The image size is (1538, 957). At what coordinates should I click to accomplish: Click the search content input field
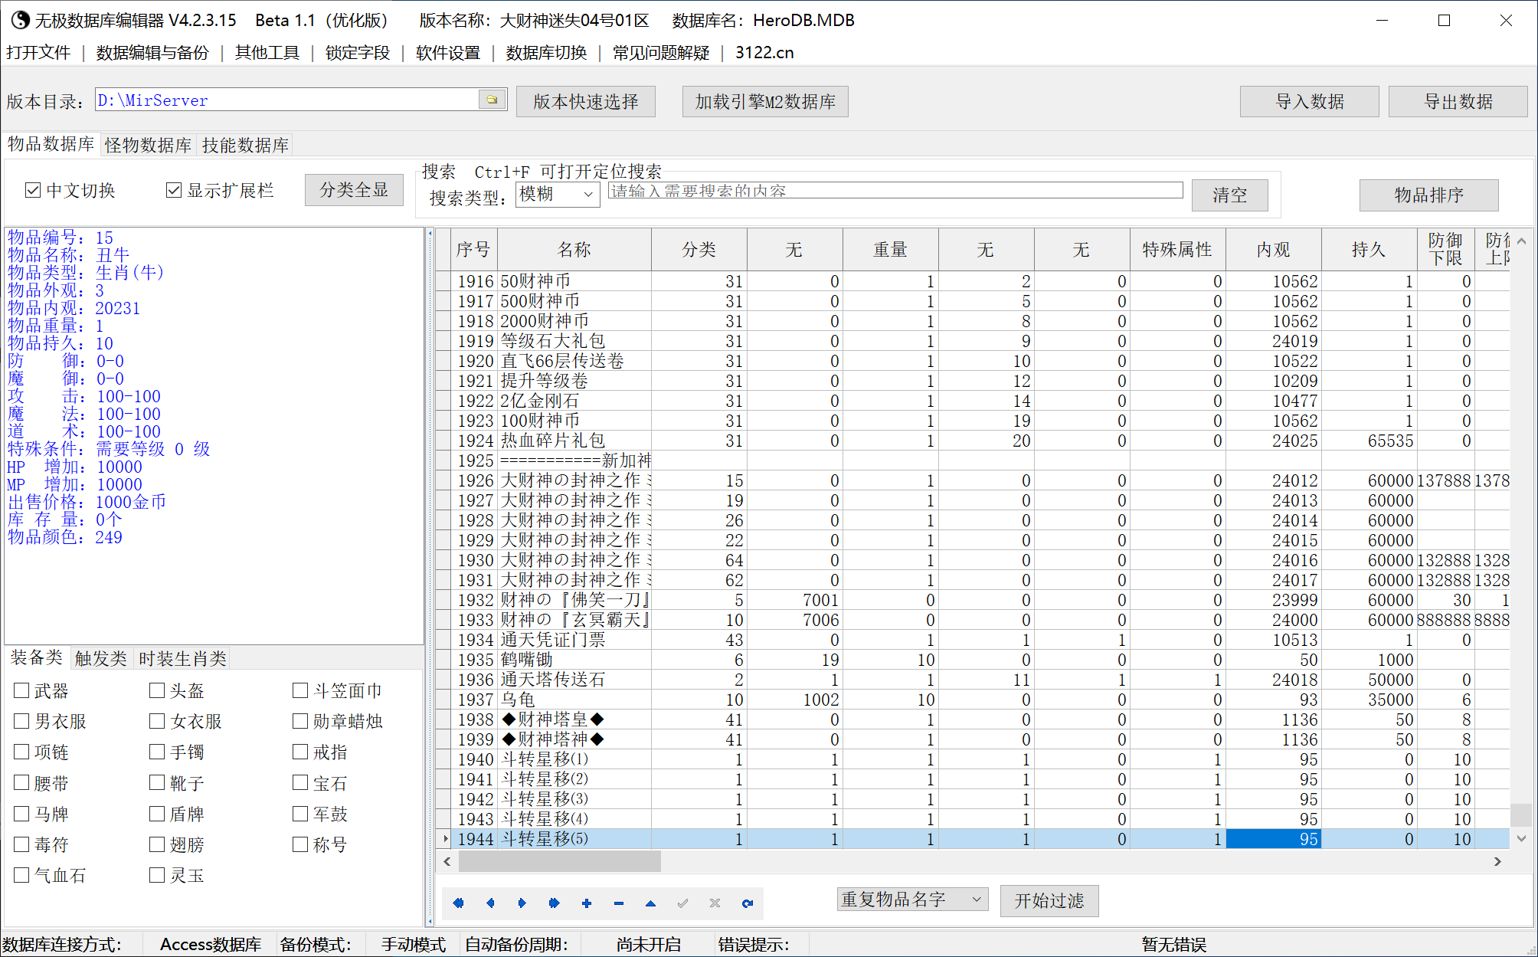pos(895,191)
